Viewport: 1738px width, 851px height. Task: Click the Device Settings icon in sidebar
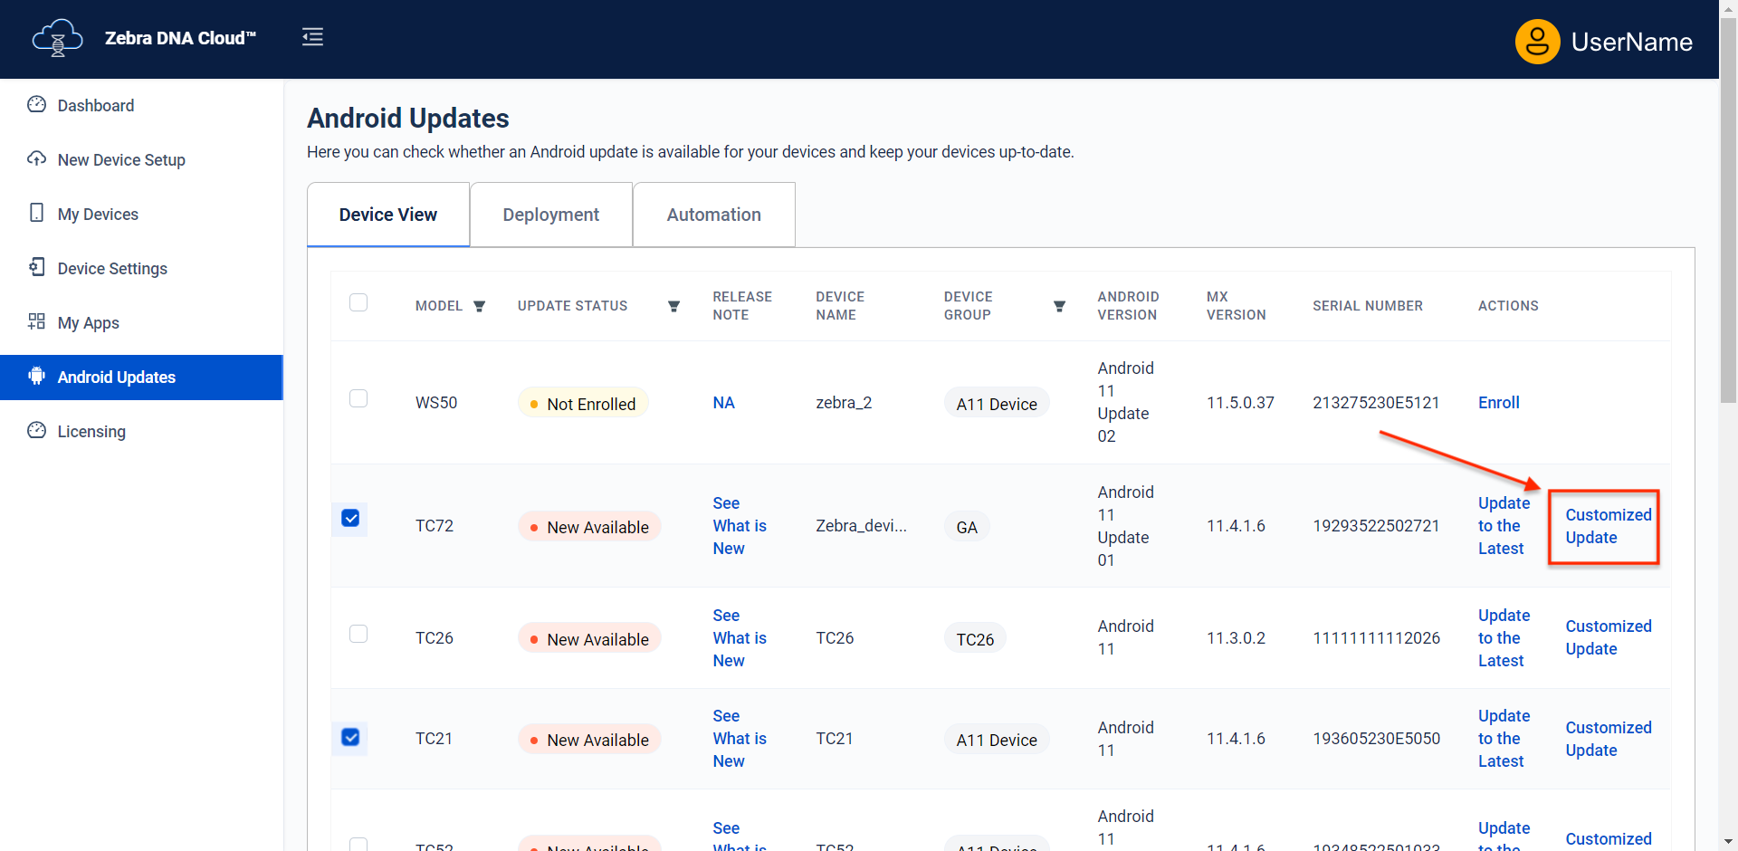pos(36,268)
